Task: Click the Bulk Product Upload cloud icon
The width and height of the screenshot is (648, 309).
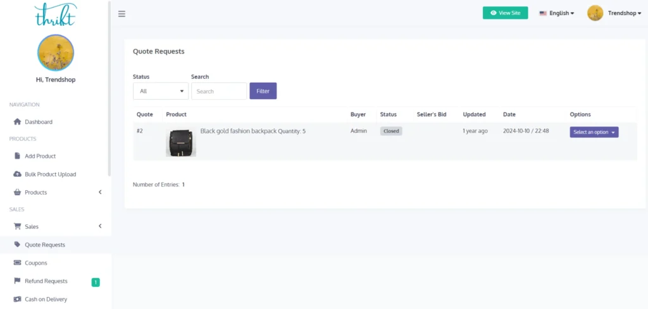Action: pos(18,174)
